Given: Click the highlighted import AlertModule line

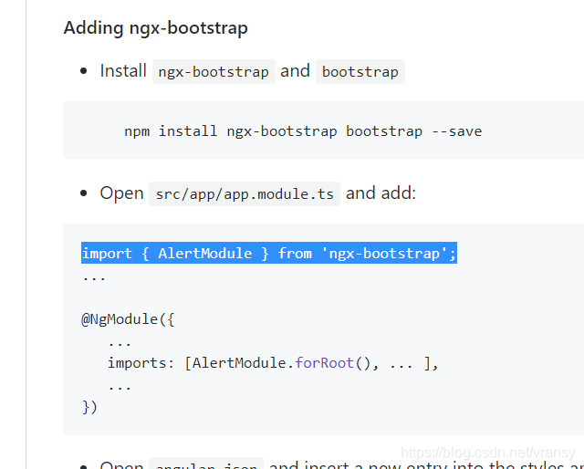Looking at the screenshot, I should (269, 253).
